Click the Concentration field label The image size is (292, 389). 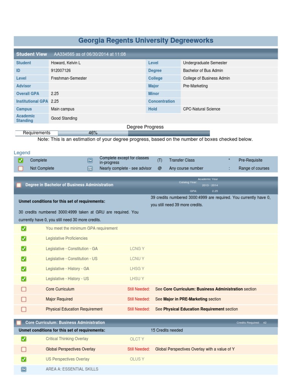pyautogui.click(x=161, y=101)
